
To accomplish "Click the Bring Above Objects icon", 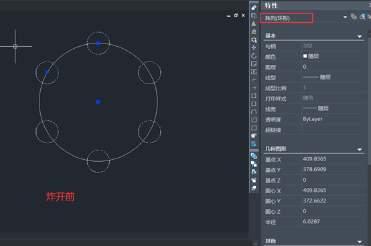I will pos(254,172).
